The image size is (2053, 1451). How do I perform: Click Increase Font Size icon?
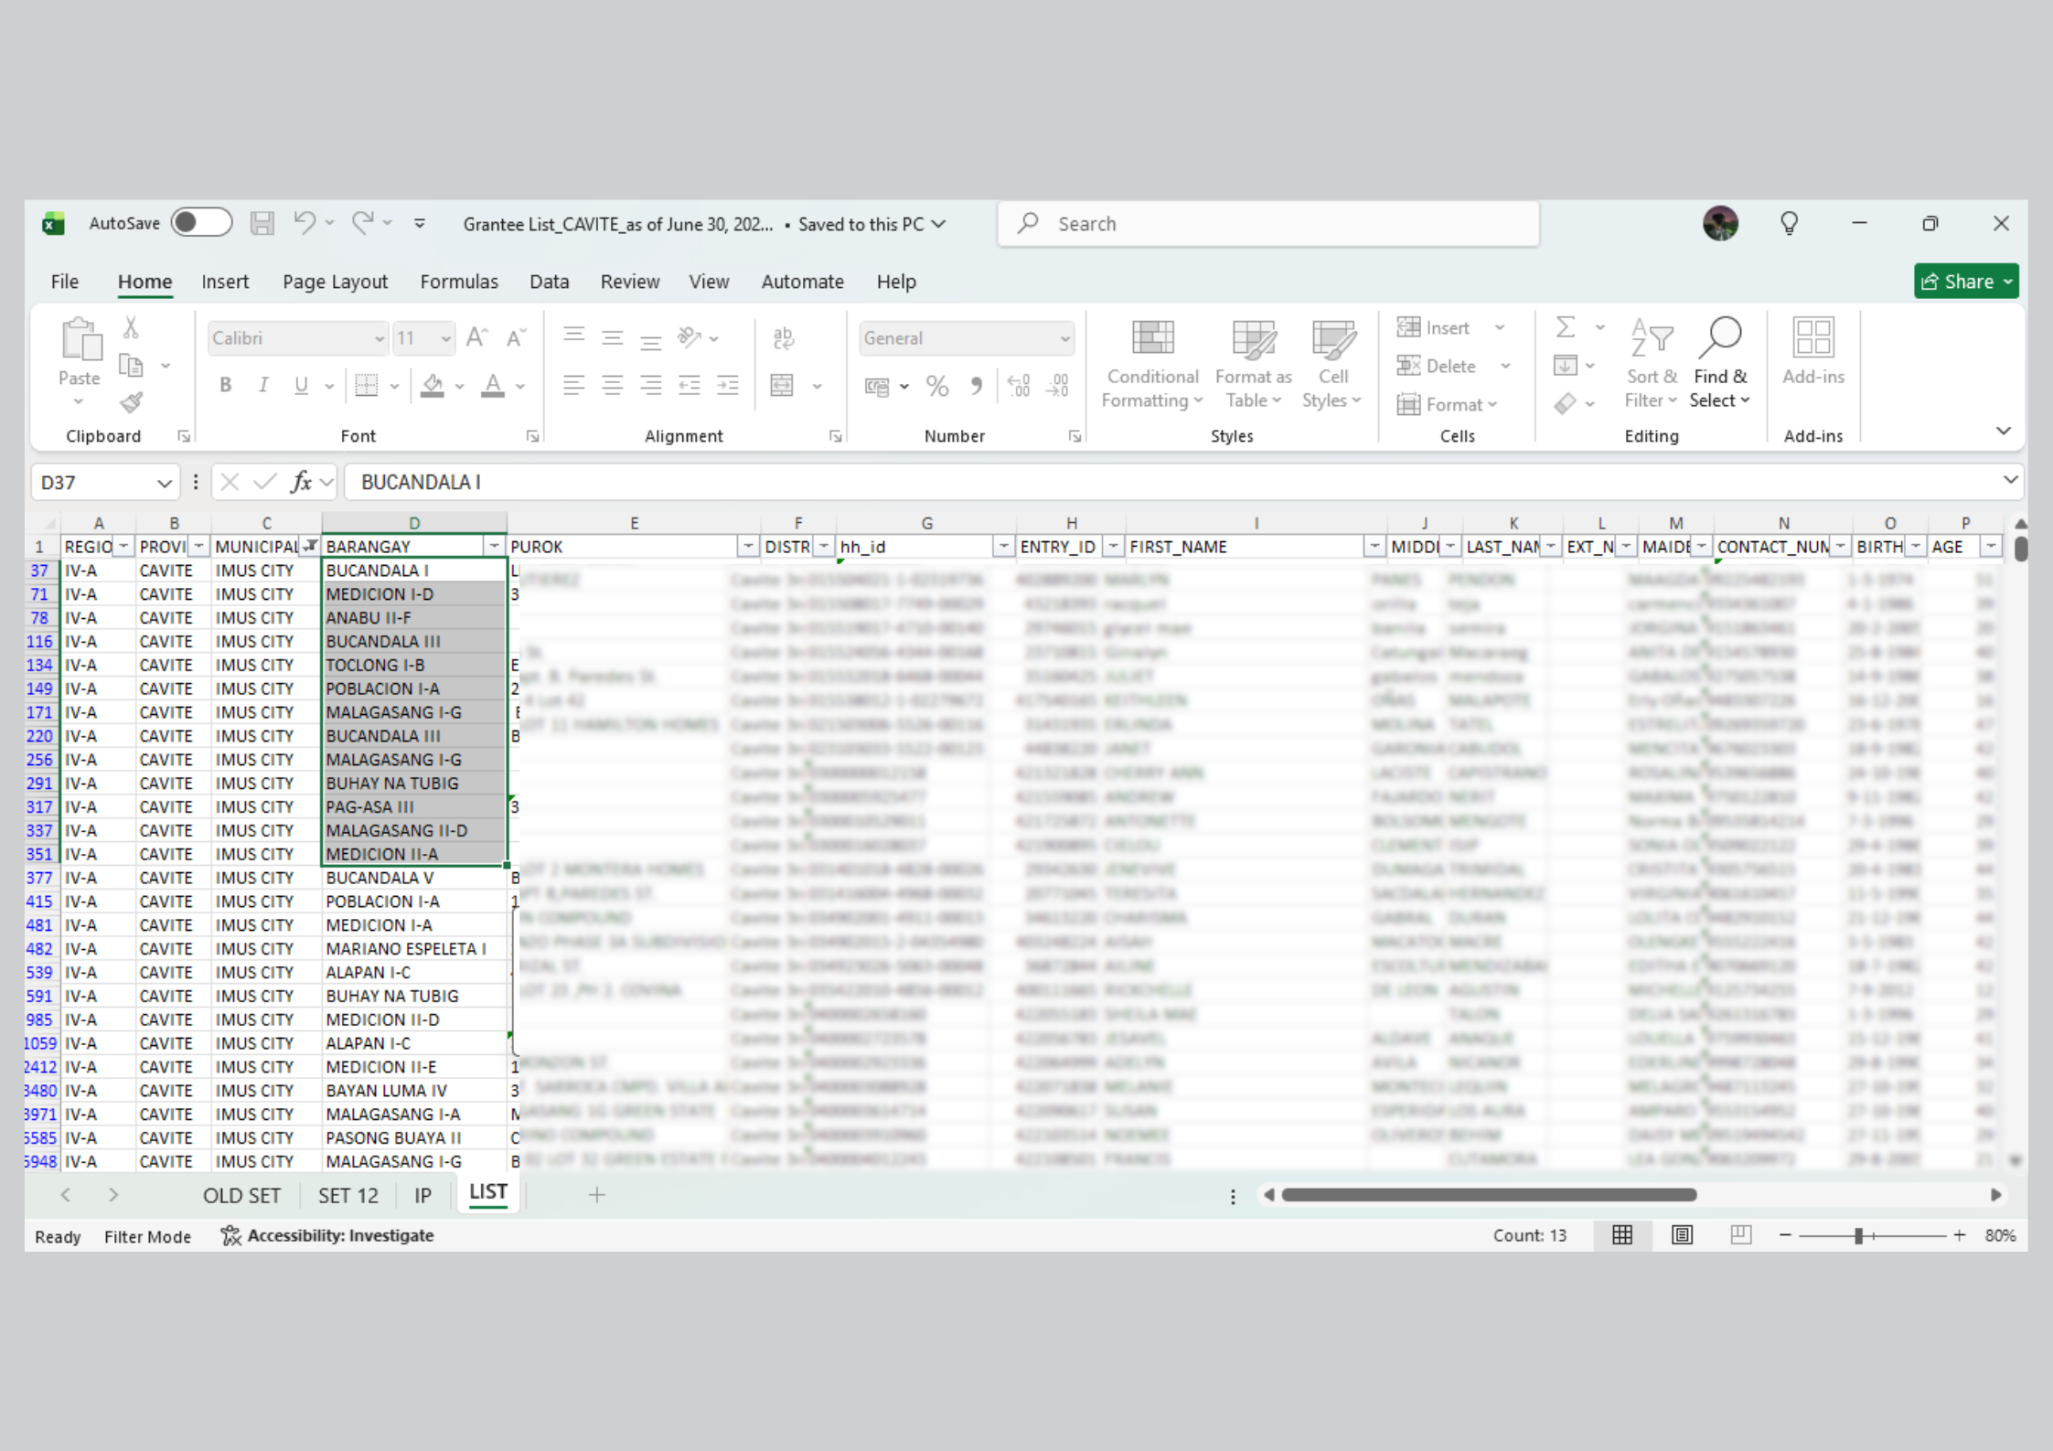(x=476, y=338)
